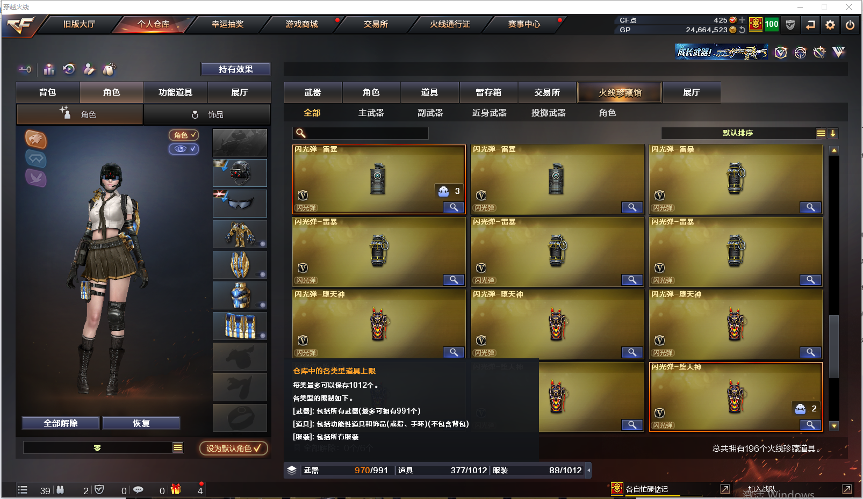Click the plus icon next to CF点
This screenshot has height=499, width=863.
click(x=742, y=20)
